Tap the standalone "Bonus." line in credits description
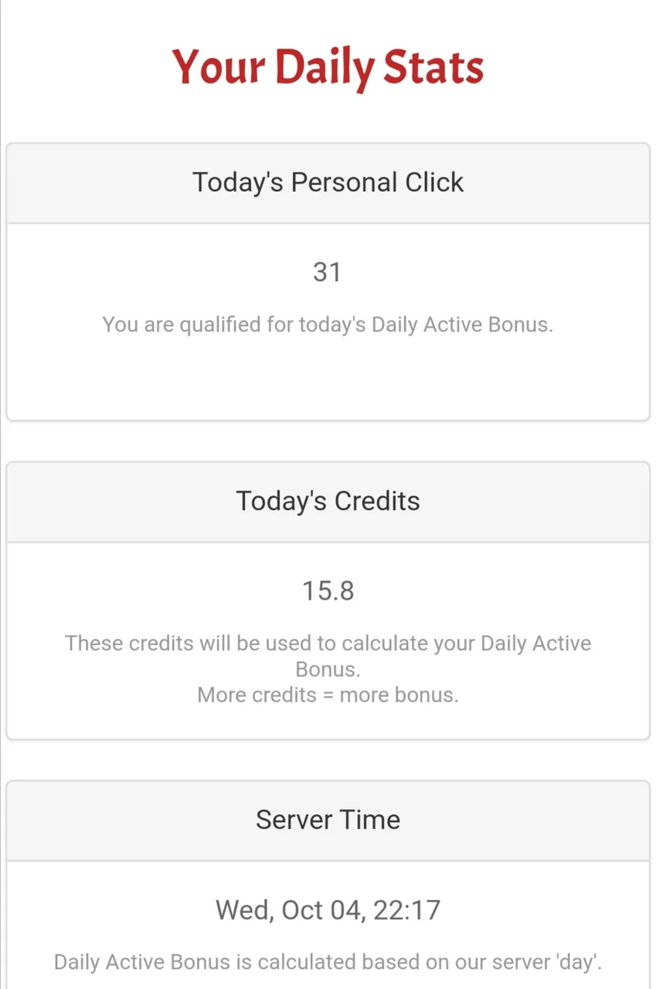Image resolution: width=656 pixels, height=989 pixels. click(328, 669)
